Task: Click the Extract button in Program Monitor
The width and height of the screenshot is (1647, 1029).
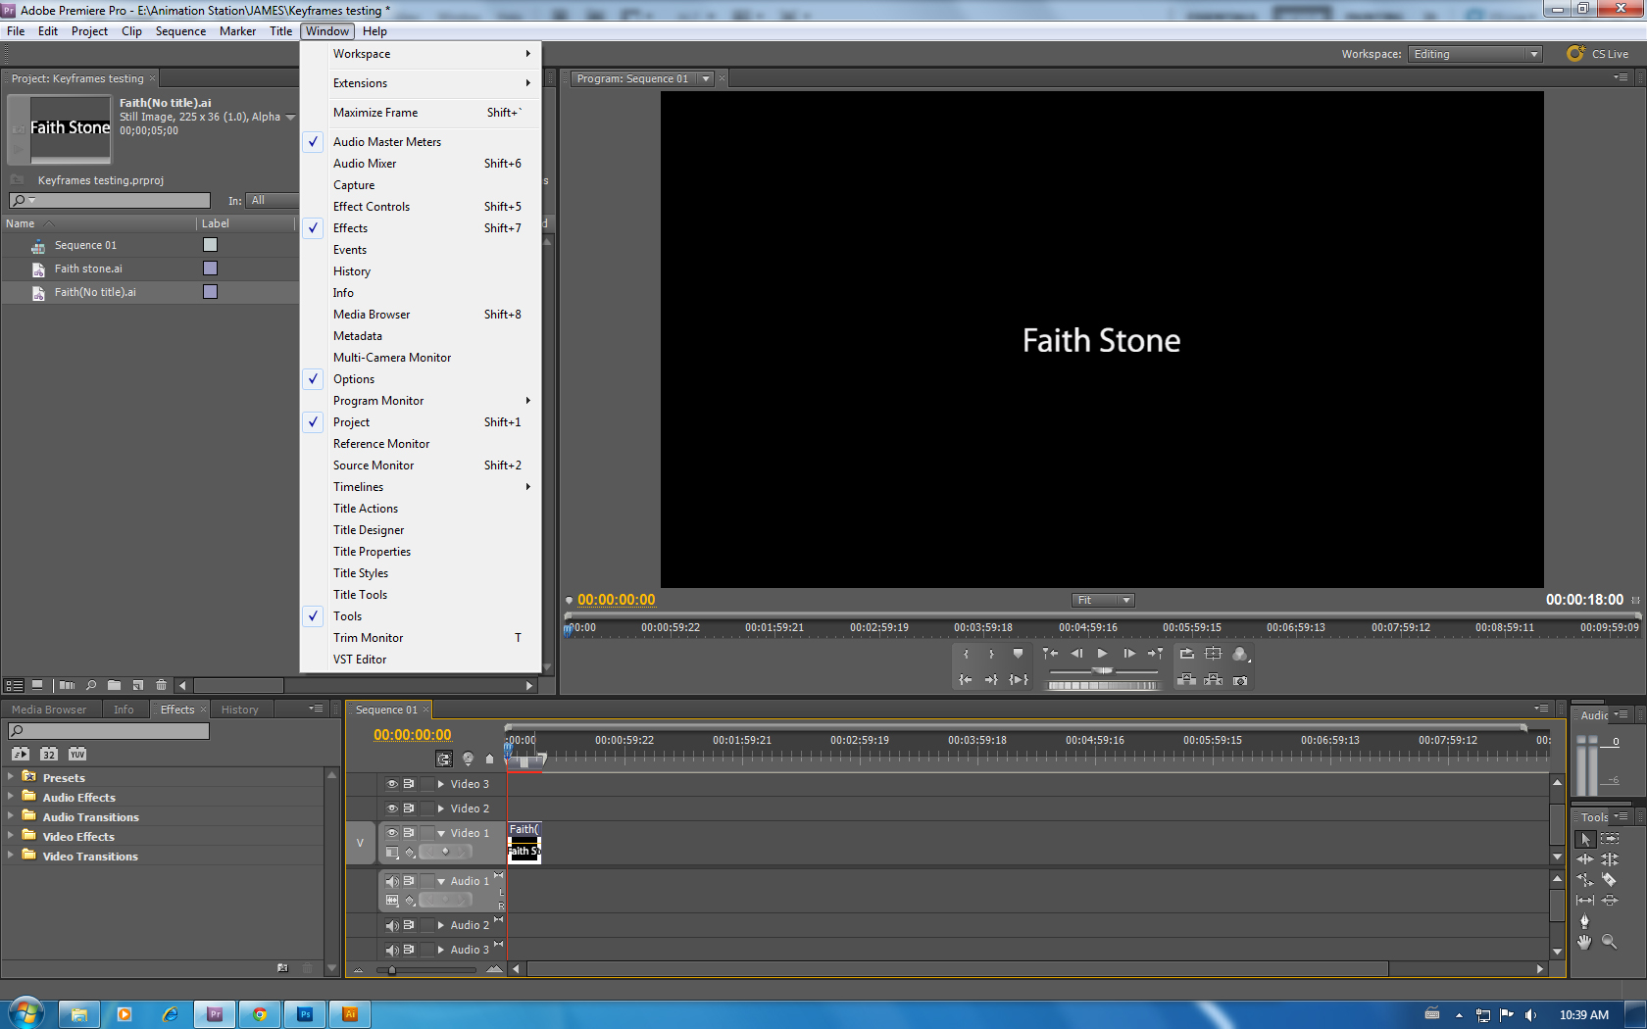Action: click(1213, 679)
